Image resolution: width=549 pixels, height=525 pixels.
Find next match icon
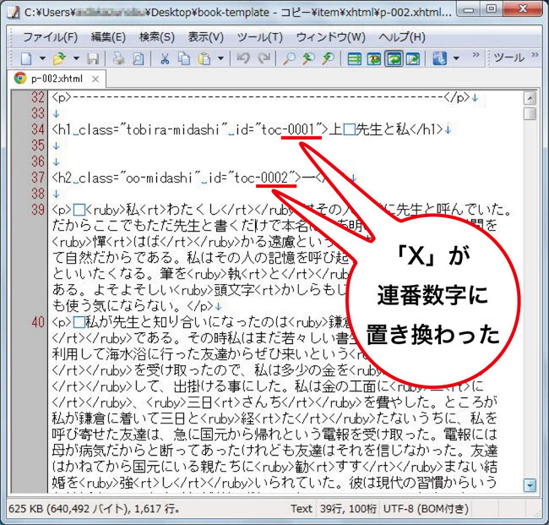328,58
